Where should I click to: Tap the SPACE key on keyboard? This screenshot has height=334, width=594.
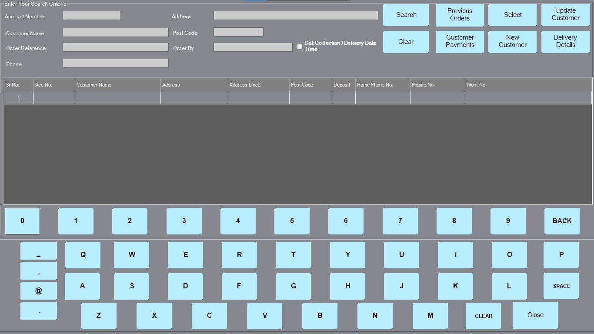pos(561,286)
